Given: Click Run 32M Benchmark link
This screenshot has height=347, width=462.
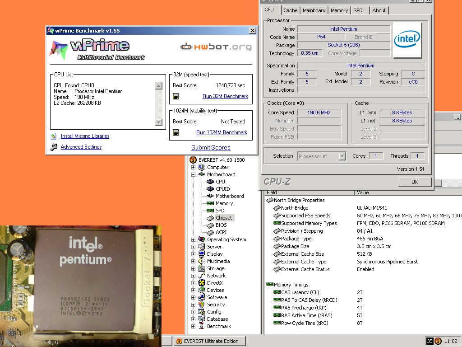Looking at the screenshot, I should [x=226, y=96].
